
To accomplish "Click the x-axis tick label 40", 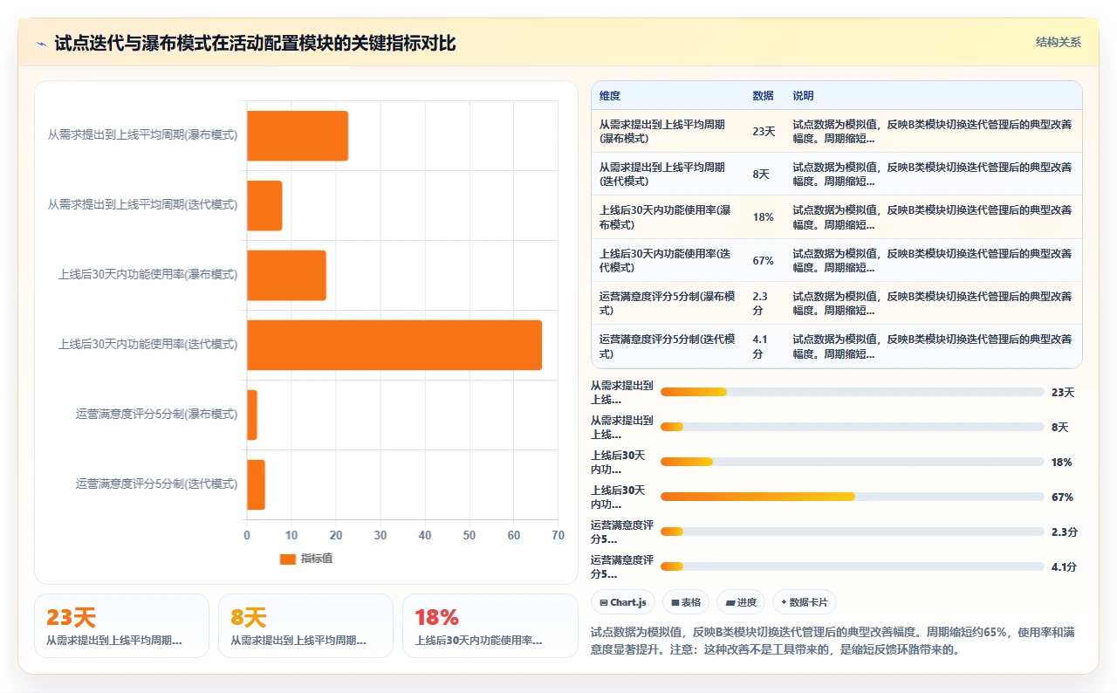I will [425, 535].
